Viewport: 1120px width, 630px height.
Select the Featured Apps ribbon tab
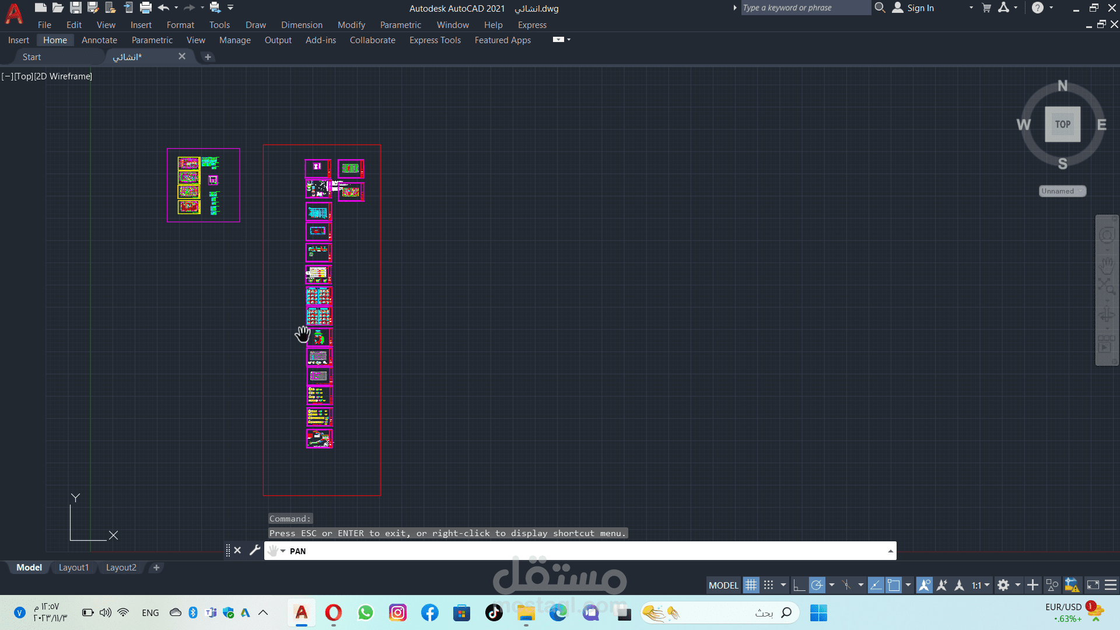(x=502, y=40)
